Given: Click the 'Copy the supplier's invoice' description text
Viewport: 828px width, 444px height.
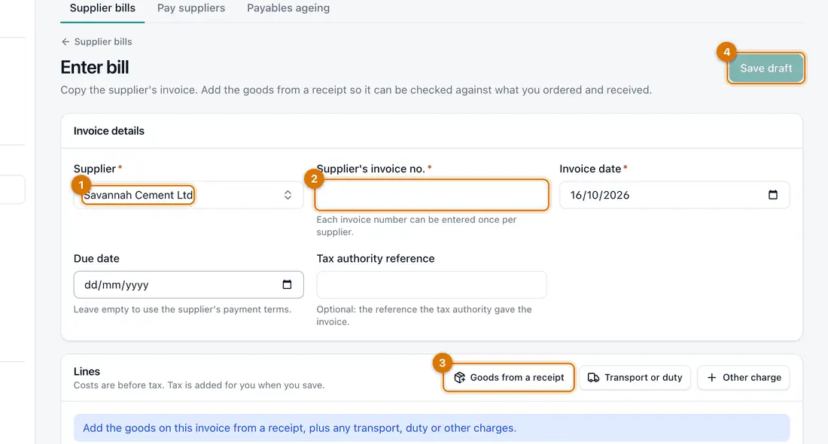Looking at the screenshot, I should tap(356, 90).
